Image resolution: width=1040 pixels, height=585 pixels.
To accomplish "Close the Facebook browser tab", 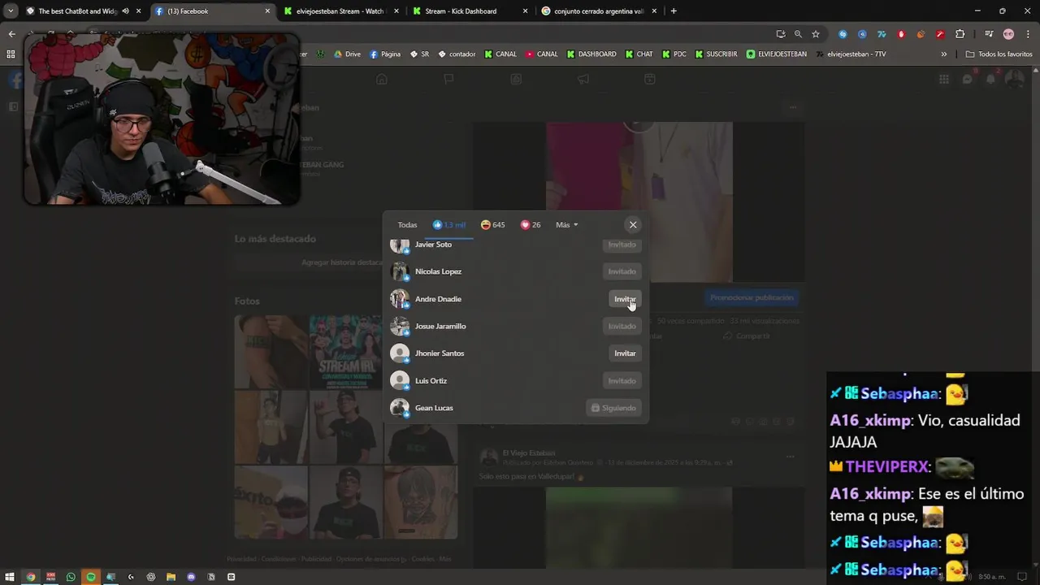I will (267, 11).
